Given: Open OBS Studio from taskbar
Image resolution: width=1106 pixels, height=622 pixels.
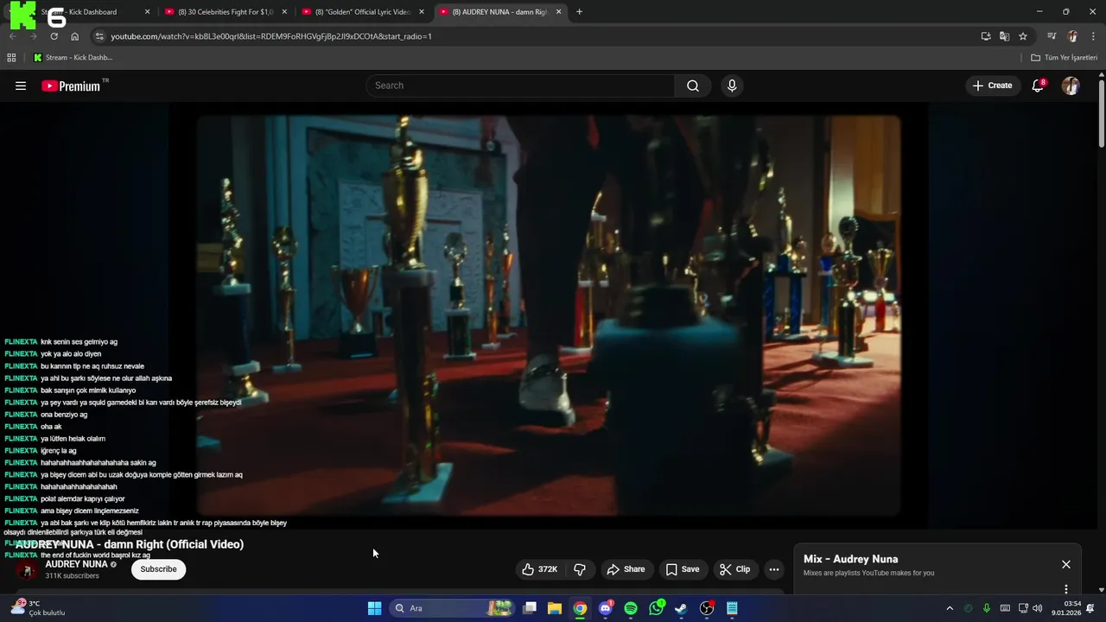Looking at the screenshot, I should pos(707,608).
